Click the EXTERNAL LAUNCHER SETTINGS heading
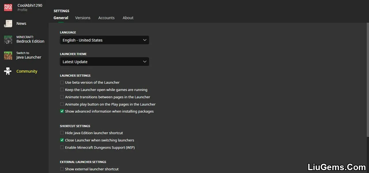369x173 pixels. pos(83,162)
